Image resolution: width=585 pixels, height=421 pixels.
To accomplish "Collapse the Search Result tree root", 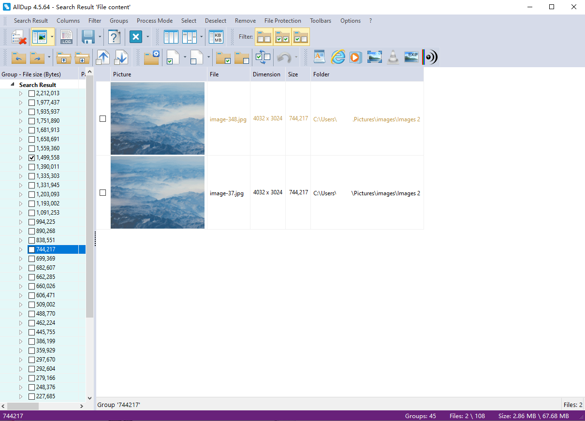I will pos(13,85).
